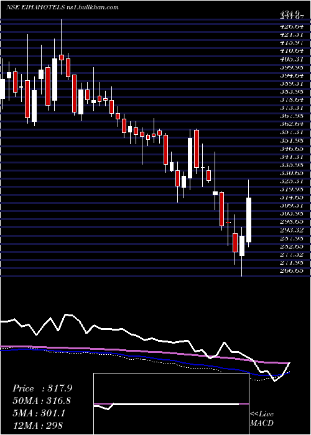Click the 309.31 axis label
The image size is (311, 435).
[x=290, y=205]
